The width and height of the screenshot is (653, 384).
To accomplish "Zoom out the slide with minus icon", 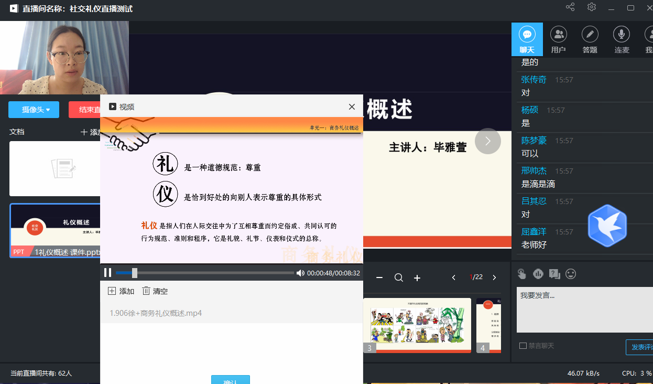I will (379, 278).
